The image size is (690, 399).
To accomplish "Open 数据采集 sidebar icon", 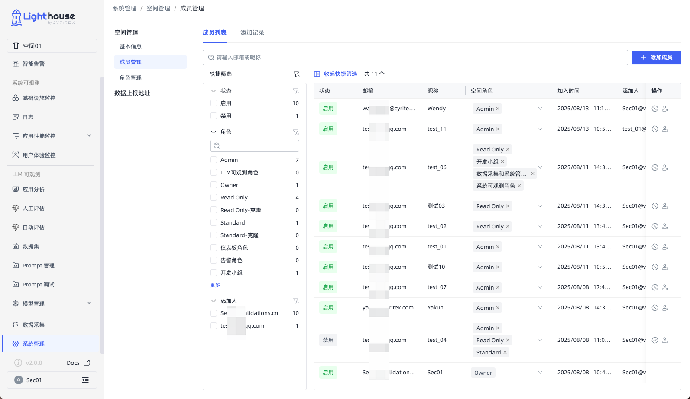I will click(16, 325).
